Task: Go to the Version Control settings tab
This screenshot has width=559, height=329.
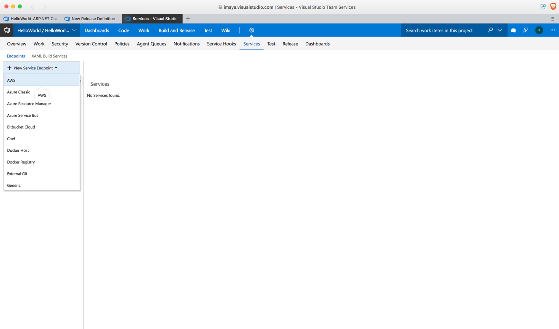Action: pos(91,44)
